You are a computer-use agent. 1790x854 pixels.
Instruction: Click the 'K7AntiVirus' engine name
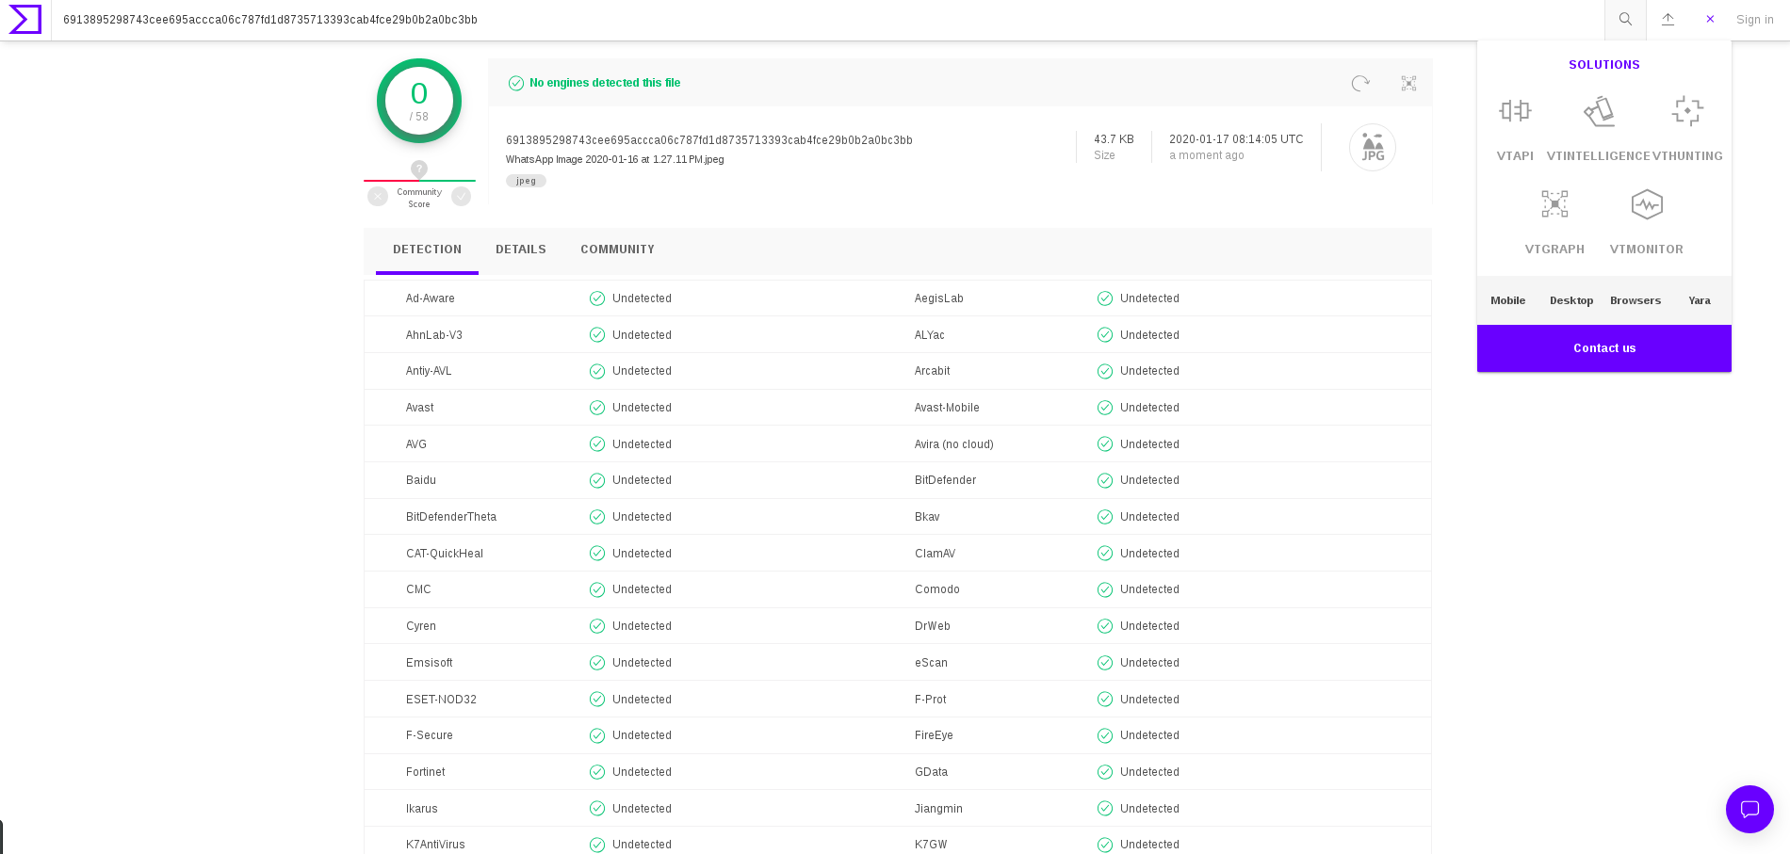coord(435,845)
